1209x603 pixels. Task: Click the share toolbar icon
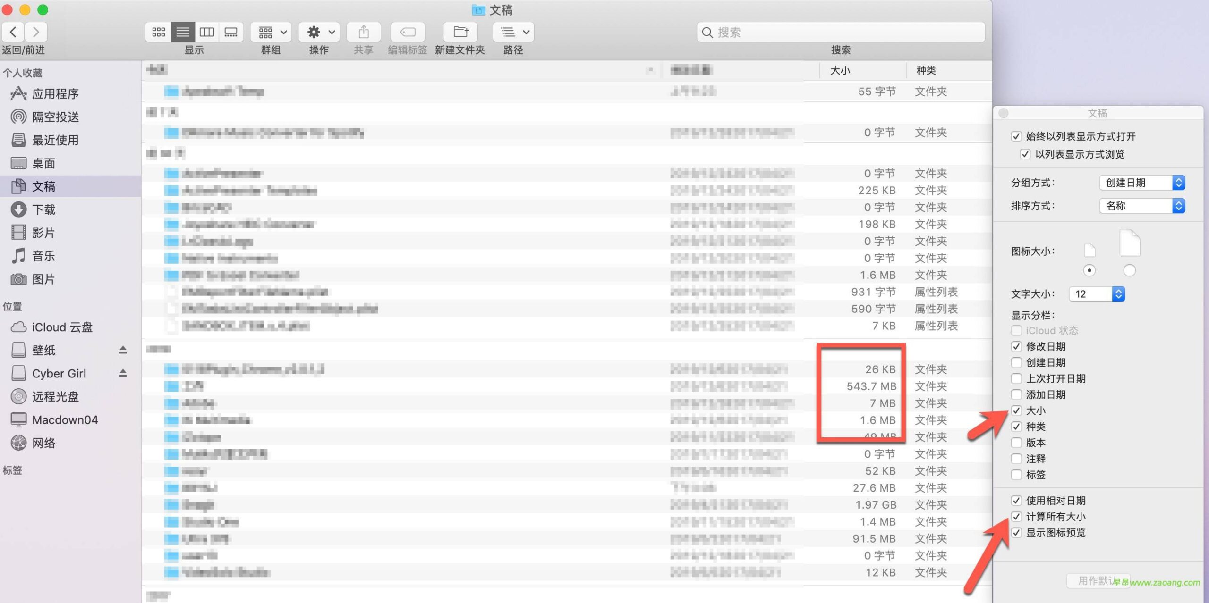[363, 32]
